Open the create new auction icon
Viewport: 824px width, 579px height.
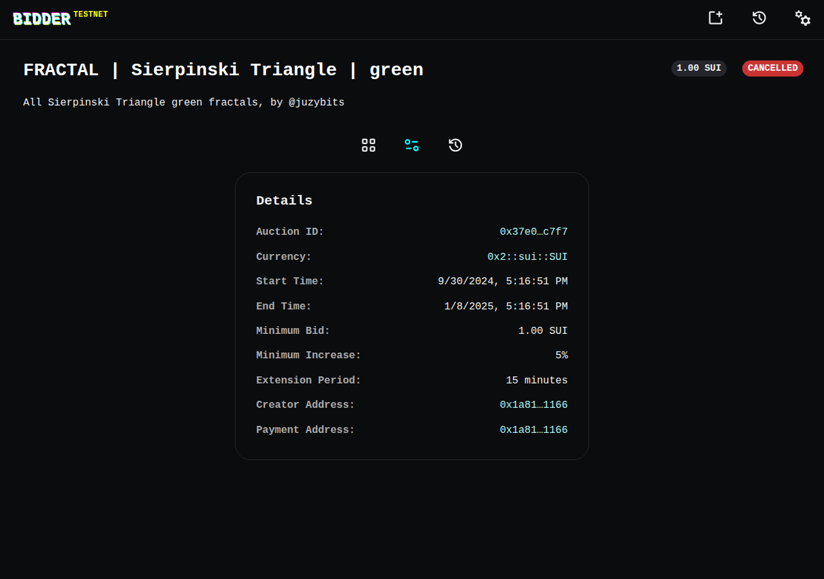(716, 18)
